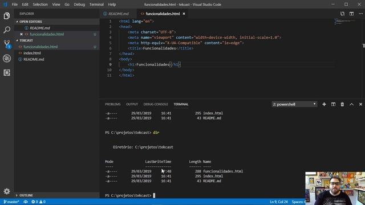This screenshot has width=365, height=205.
Task: Open the Debug view in activity bar
Action: pos(7,58)
